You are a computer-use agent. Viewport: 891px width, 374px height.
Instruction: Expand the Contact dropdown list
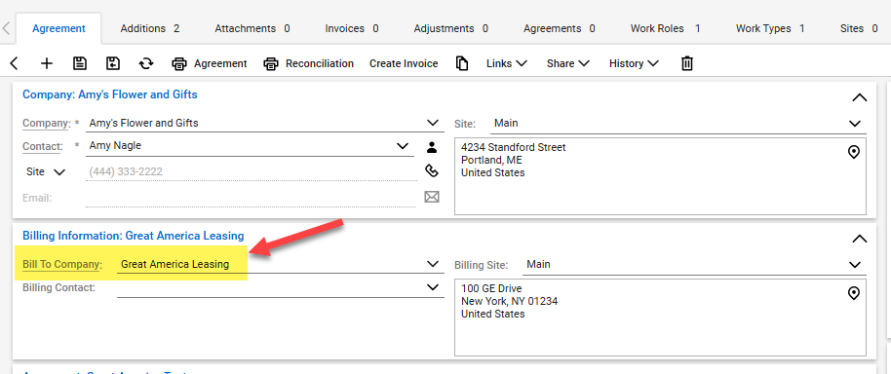(x=403, y=146)
